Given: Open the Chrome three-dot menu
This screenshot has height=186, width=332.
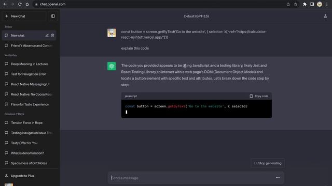Looking at the screenshot, I should pos(327,4).
